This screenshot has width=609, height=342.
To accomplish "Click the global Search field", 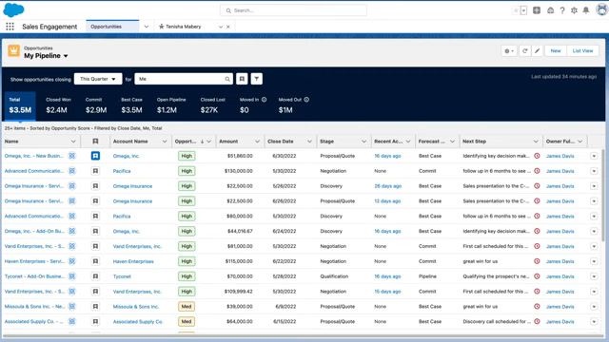I will [293, 10].
